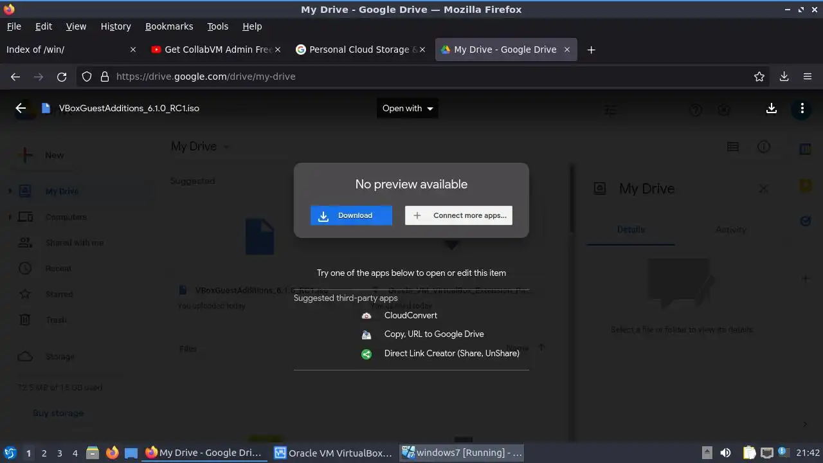The height and width of the screenshot is (463, 823).
Task: Launch Firefox from taskbar quick launcher
Action: click(x=112, y=453)
